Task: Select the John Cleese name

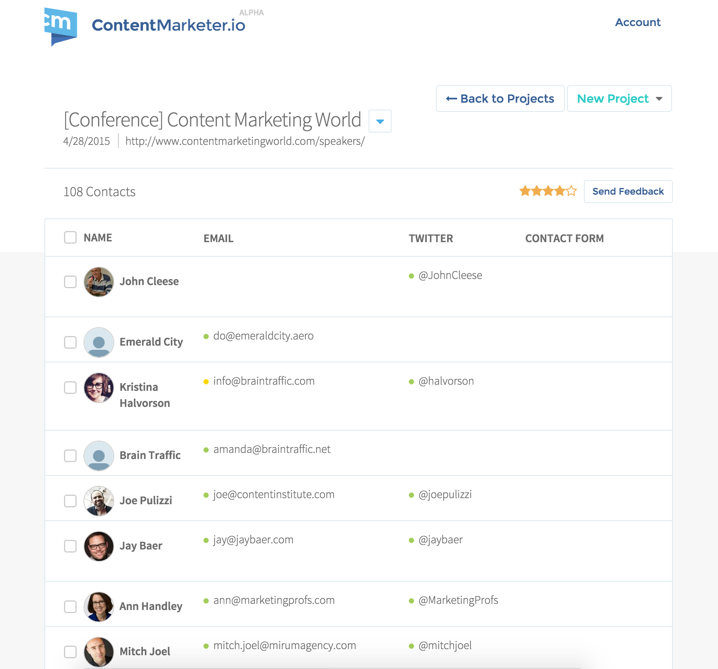Action: point(149,281)
